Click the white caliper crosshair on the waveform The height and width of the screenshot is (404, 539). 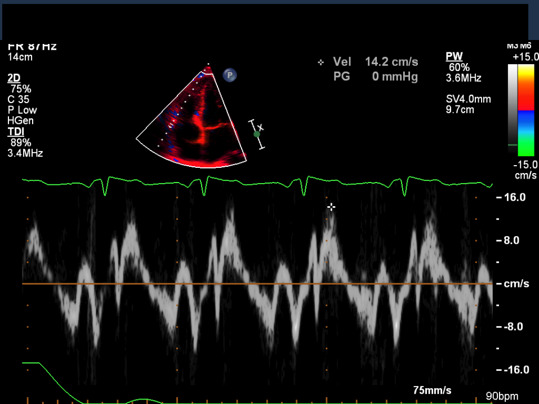click(x=331, y=207)
